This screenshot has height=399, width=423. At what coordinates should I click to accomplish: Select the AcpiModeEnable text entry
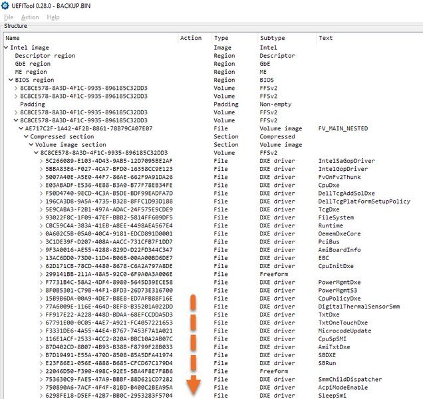[x=343, y=388]
